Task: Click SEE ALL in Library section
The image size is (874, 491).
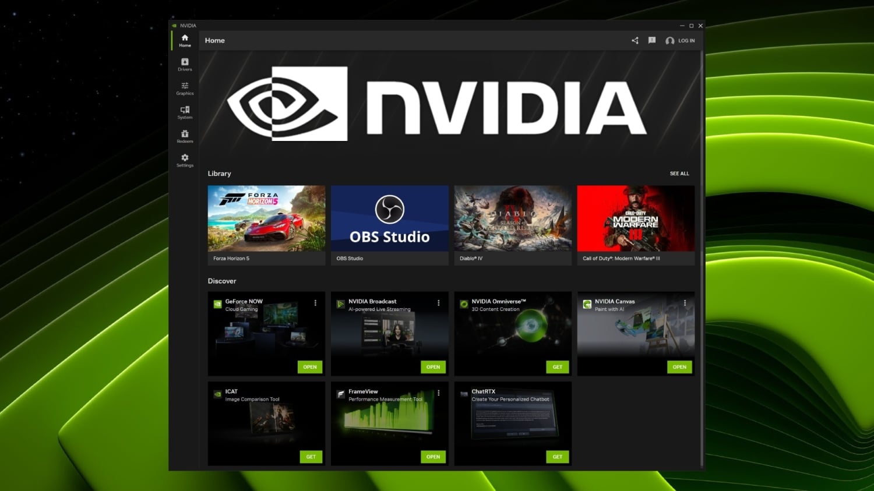Action: pyautogui.click(x=679, y=174)
